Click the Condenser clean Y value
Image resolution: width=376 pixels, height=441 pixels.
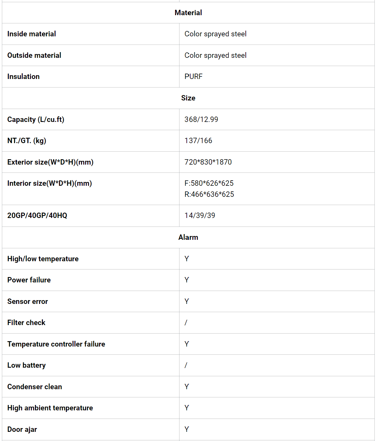point(187,387)
